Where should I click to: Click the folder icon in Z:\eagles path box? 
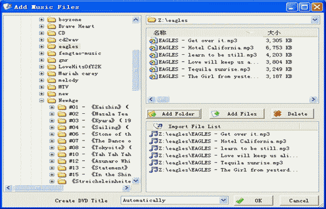[x=151, y=20]
